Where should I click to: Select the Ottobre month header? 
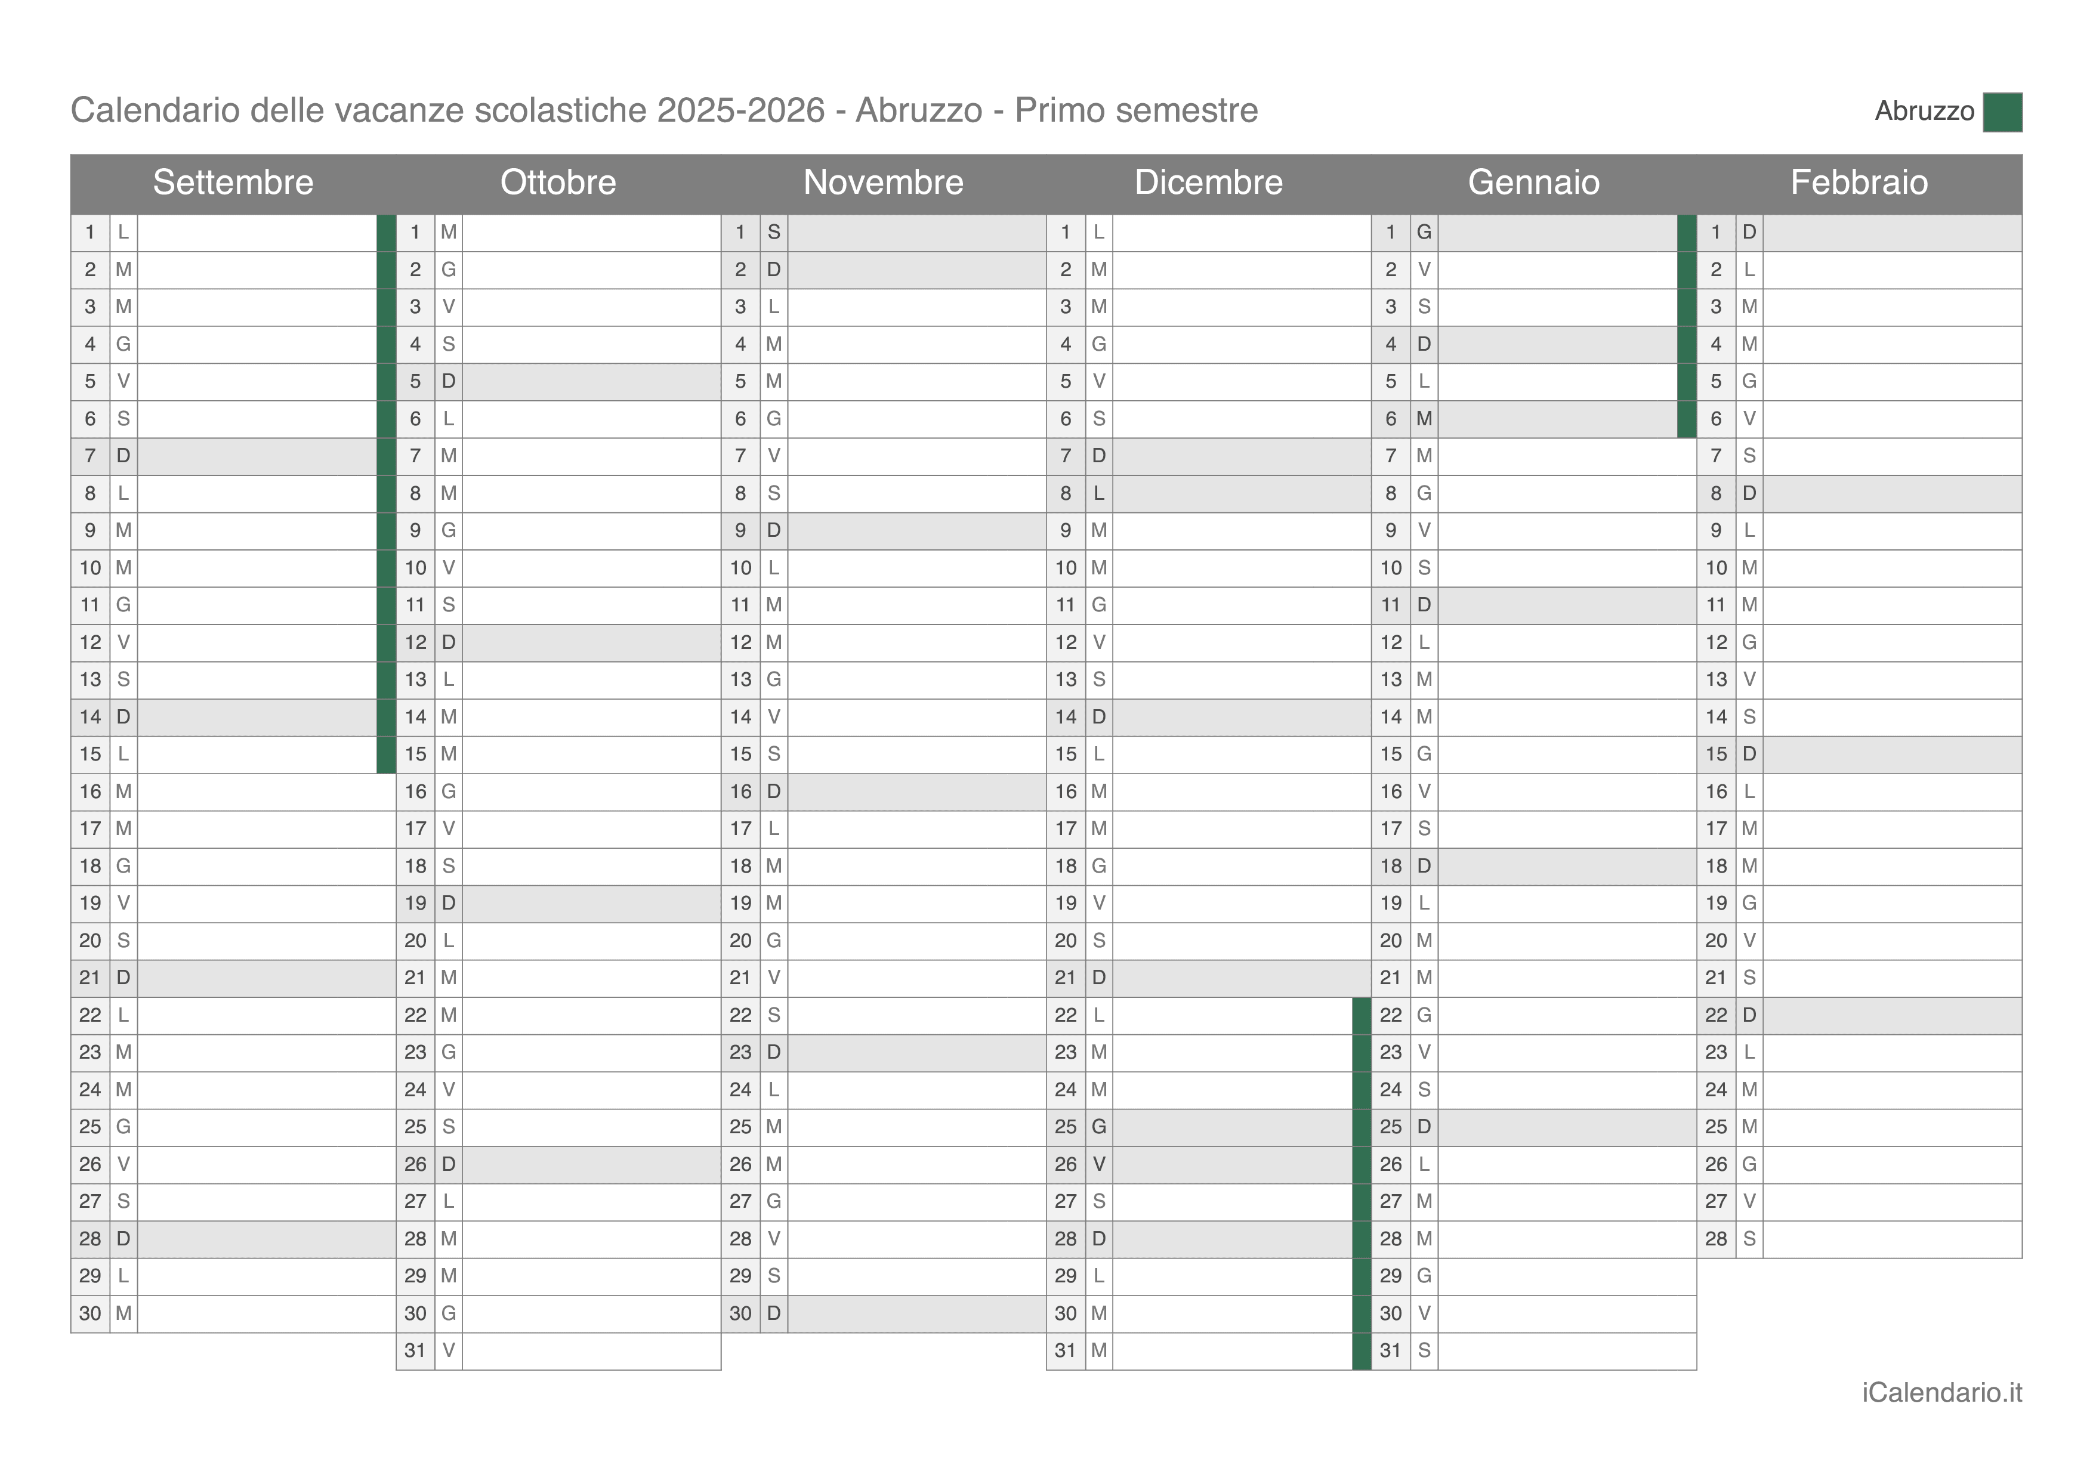click(x=558, y=183)
